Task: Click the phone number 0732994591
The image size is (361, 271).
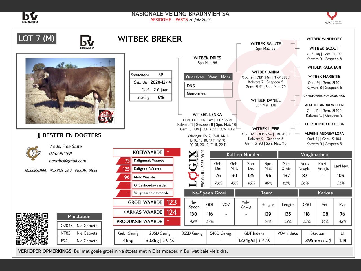Action: (61, 153)
